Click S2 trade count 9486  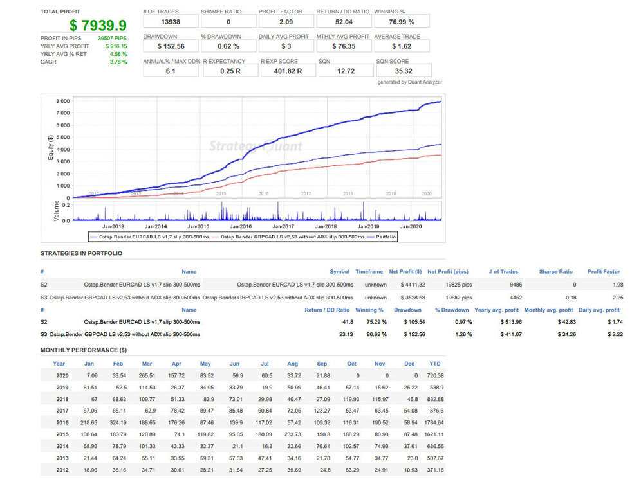click(516, 285)
